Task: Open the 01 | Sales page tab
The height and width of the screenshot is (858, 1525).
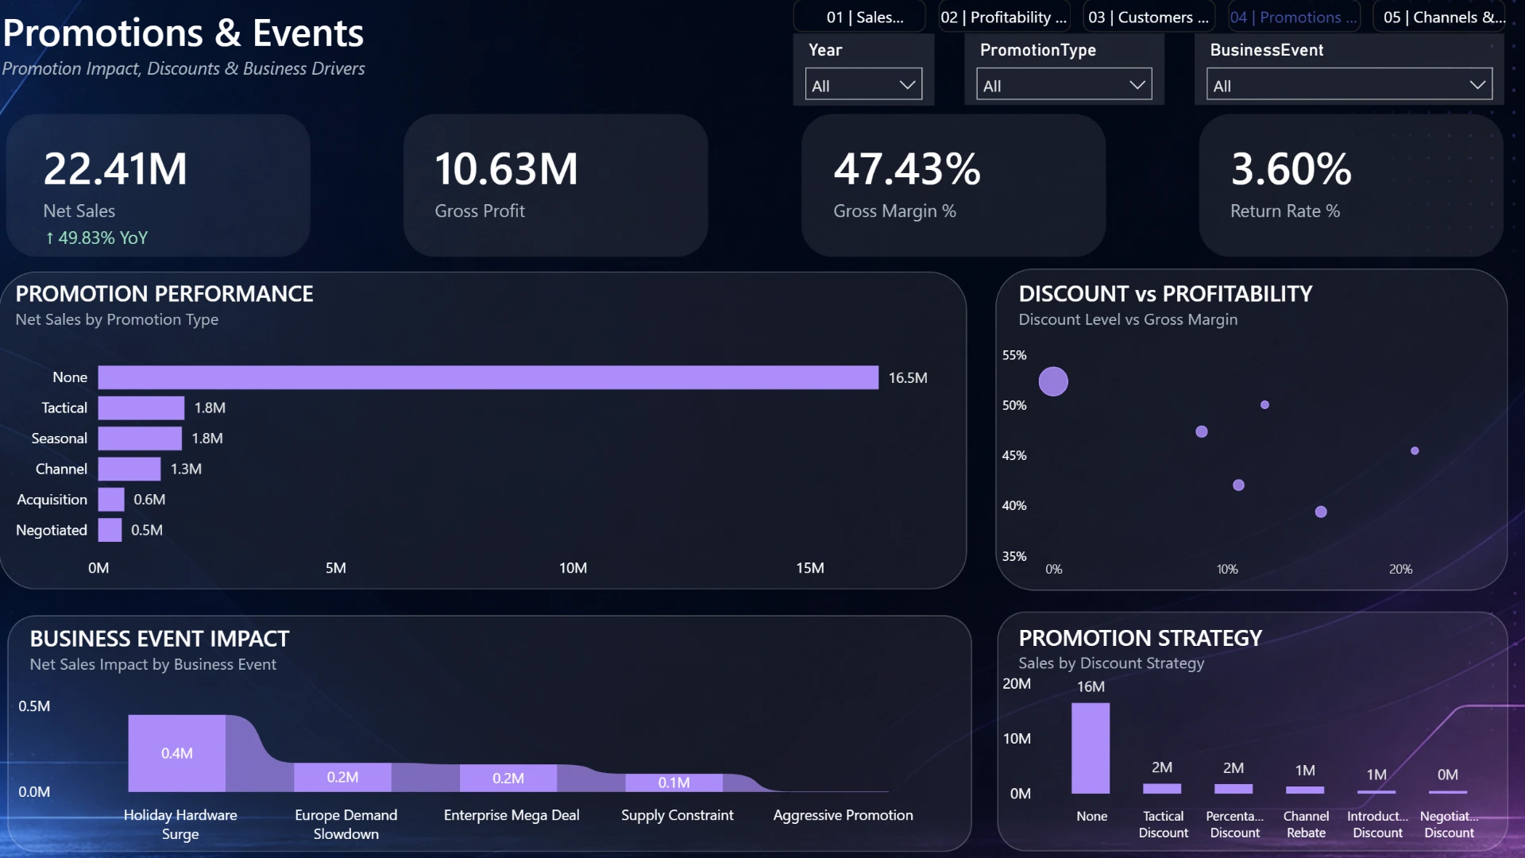Action: pyautogui.click(x=860, y=17)
